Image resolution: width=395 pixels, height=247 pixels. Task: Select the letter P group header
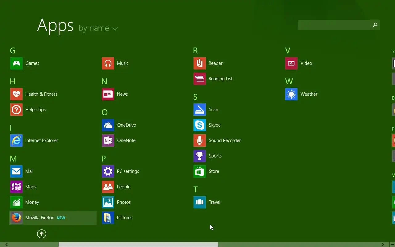[104, 159]
